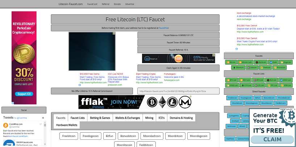The width and height of the screenshot is (296, 147).
Task: Click the dark blue square ad image
Action: point(92,51)
